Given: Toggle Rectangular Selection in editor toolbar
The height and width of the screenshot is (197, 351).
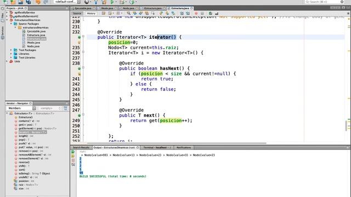Looking at the screenshot, I should [x=152, y=13].
